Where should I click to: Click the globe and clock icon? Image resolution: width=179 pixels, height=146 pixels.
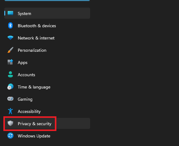[x=10, y=87]
